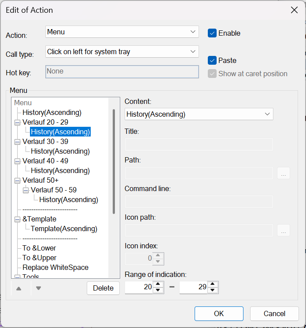Increase the range start value of 20
This screenshot has height=328, width=306.
tap(158, 284)
